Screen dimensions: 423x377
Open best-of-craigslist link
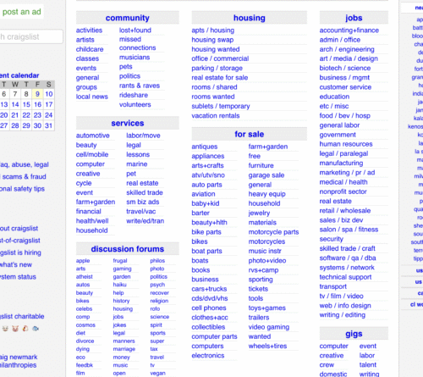pyautogui.click(x=20, y=241)
